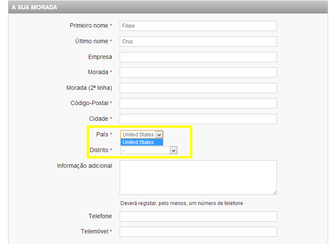
Task: Select the Último nome field containing Cruz
Action: point(198,42)
